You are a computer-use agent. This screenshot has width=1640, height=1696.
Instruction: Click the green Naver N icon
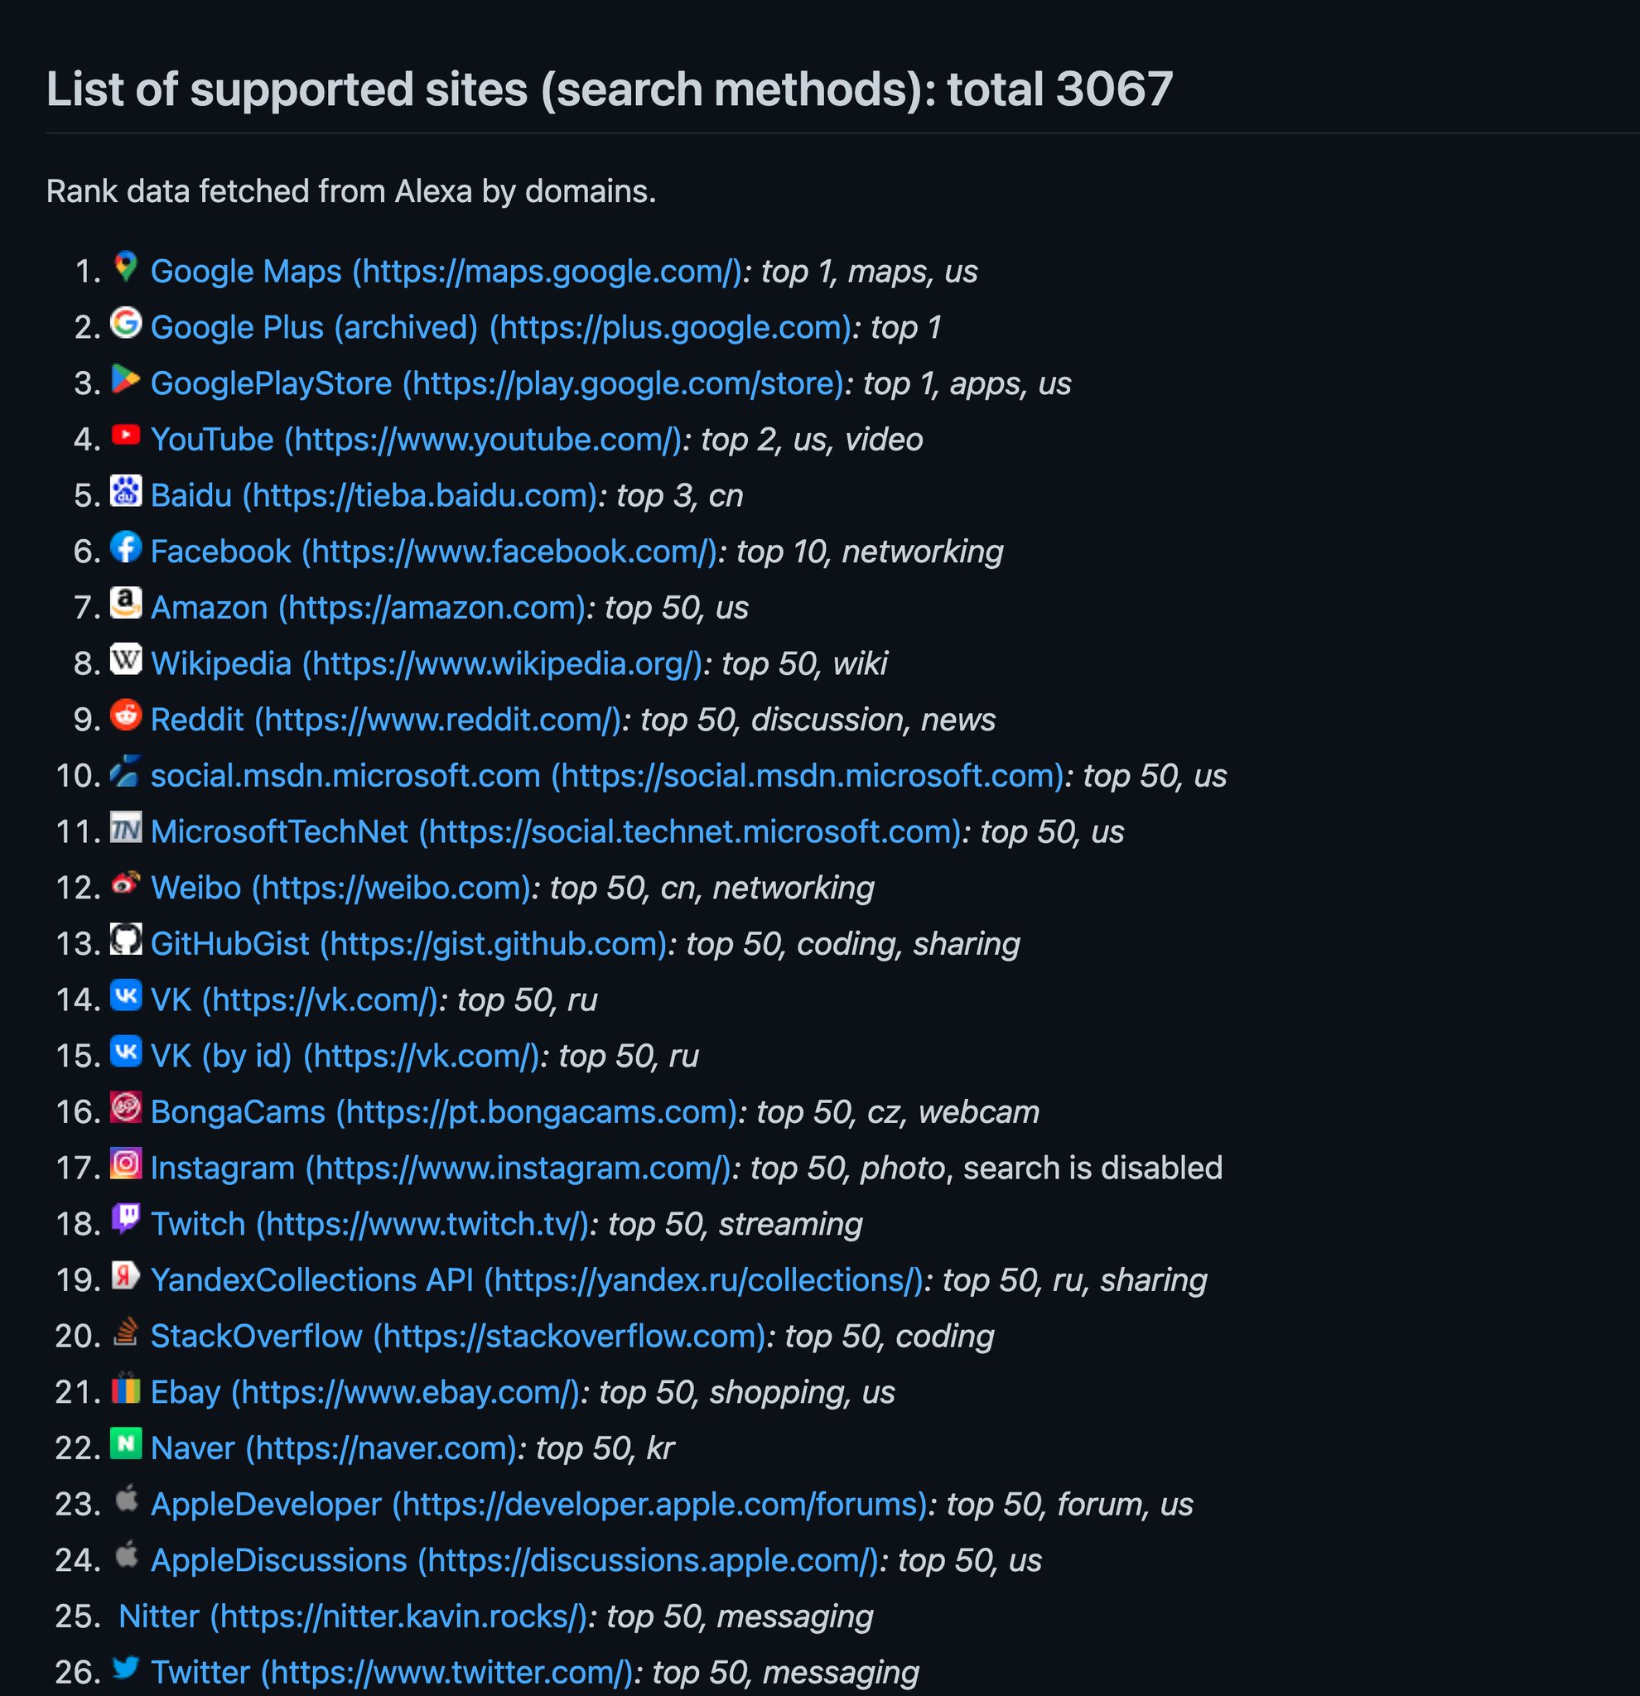coord(126,1443)
